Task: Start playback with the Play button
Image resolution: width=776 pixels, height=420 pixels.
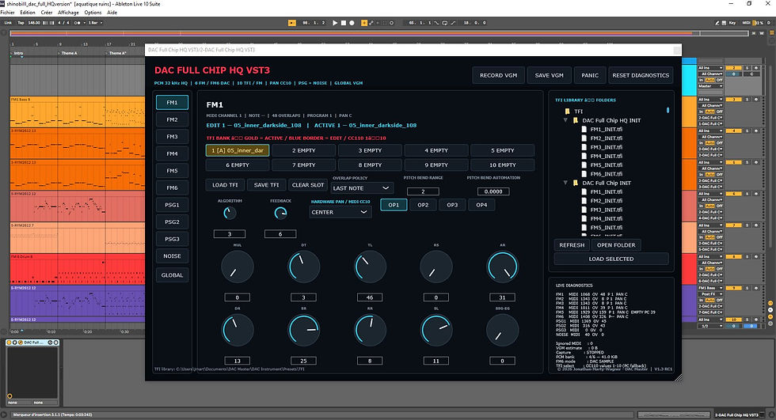Action: (x=335, y=23)
